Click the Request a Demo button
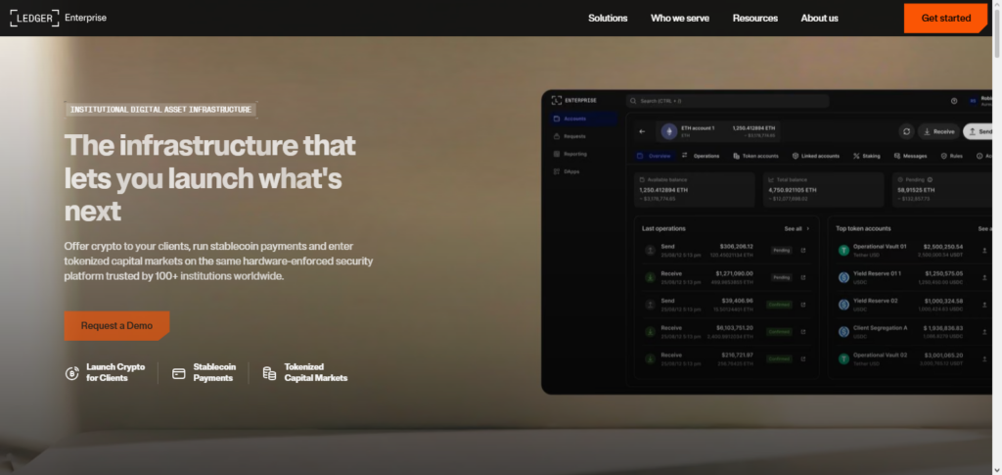 (x=117, y=325)
